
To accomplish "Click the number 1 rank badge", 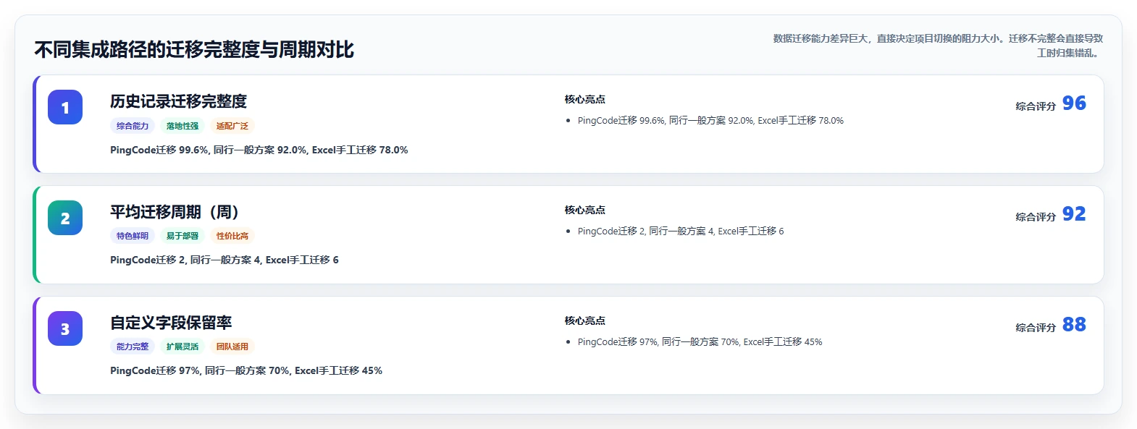I will click(65, 107).
